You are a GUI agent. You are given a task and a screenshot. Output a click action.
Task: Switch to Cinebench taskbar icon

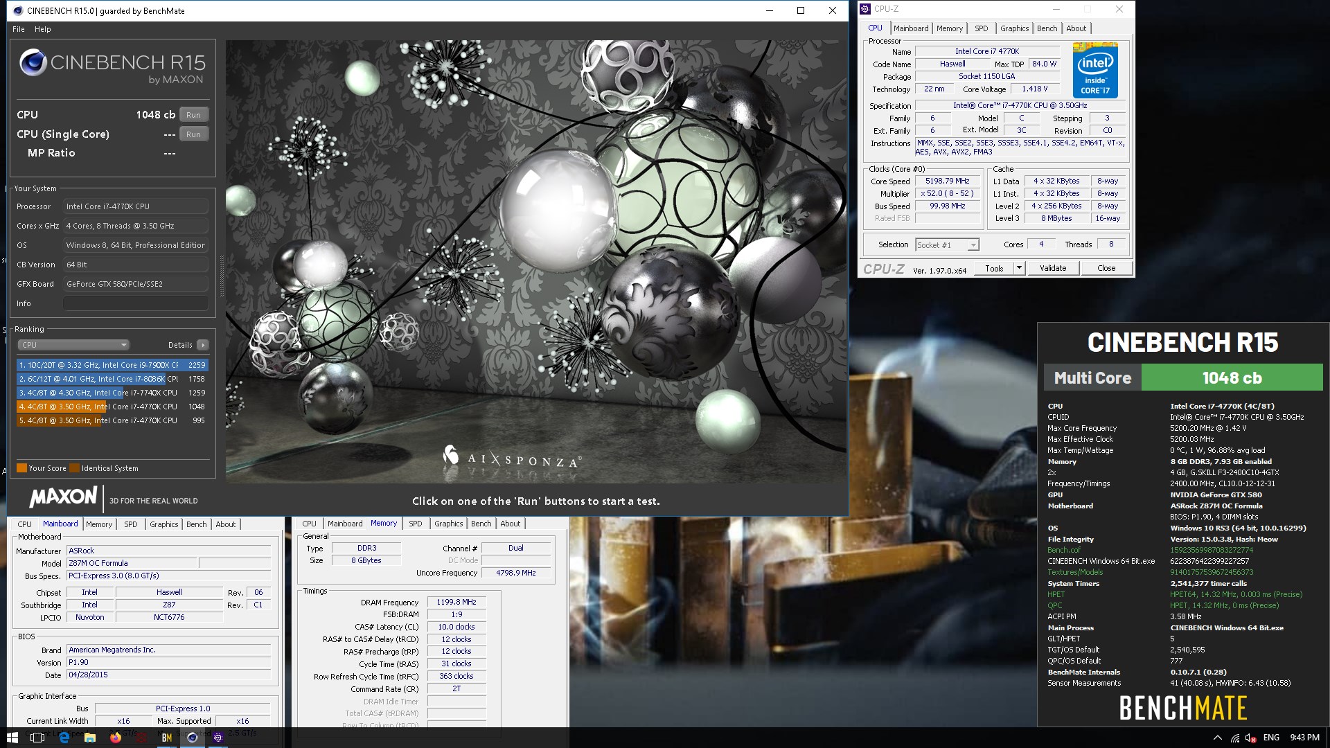pyautogui.click(x=192, y=738)
